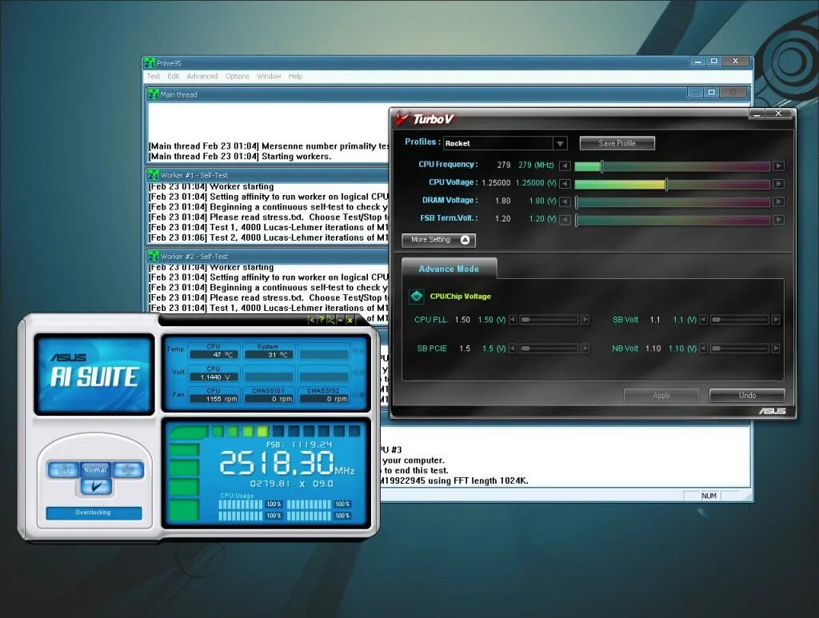Click CPU voltage 1.1440 V reading
Viewport: 819px width, 618px height.
(x=214, y=377)
